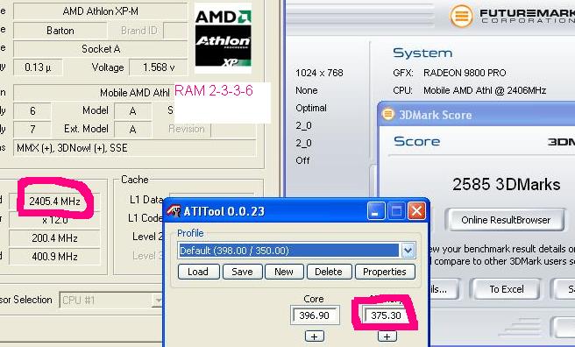The image size is (575, 347).
Task: Click the Save profile button
Action: [x=243, y=272]
